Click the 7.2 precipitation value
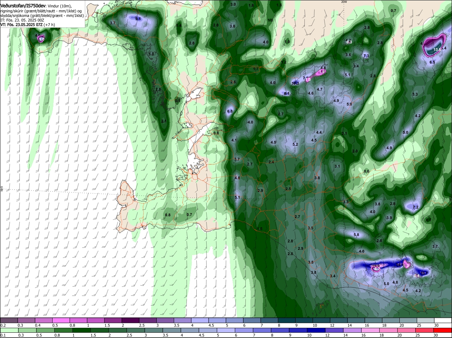The height and width of the screenshot is (338, 452). tap(416, 207)
